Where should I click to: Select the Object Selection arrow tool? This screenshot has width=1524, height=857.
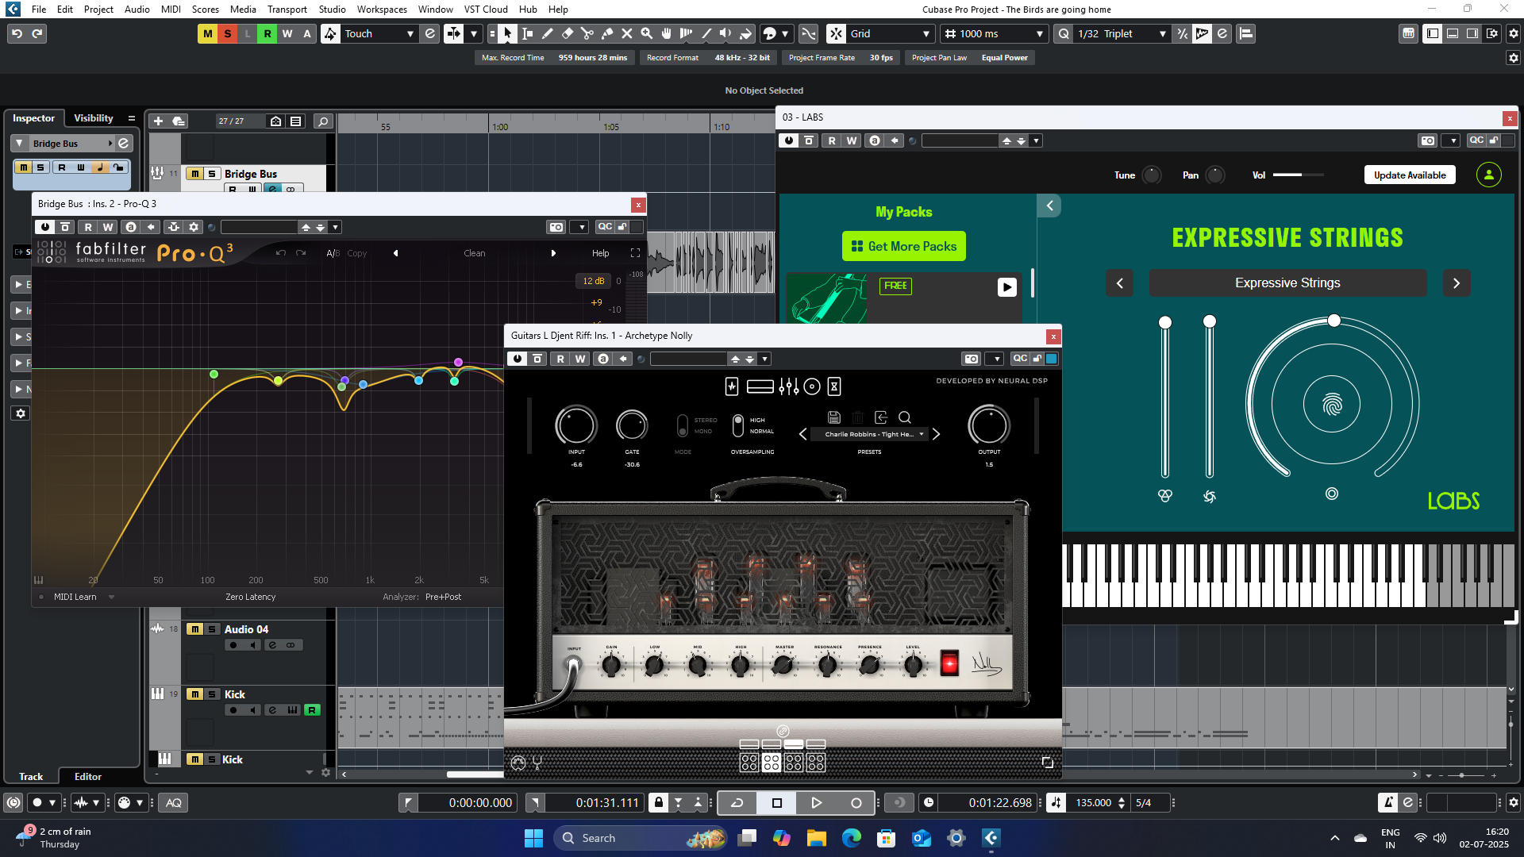(x=508, y=33)
